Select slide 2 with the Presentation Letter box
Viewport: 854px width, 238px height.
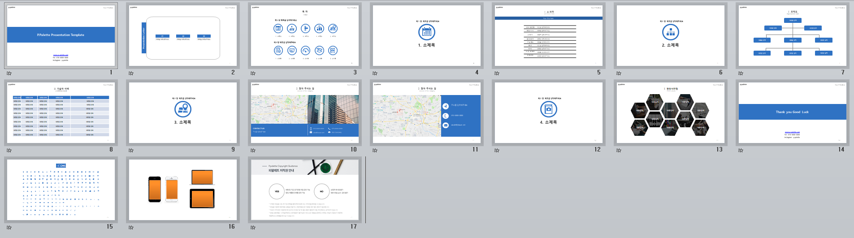pos(183,35)
